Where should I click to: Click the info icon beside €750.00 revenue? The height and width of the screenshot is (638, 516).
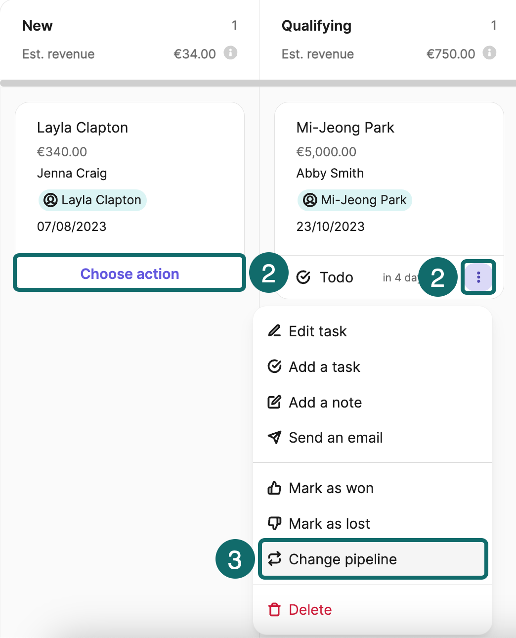tap(489, 53)
